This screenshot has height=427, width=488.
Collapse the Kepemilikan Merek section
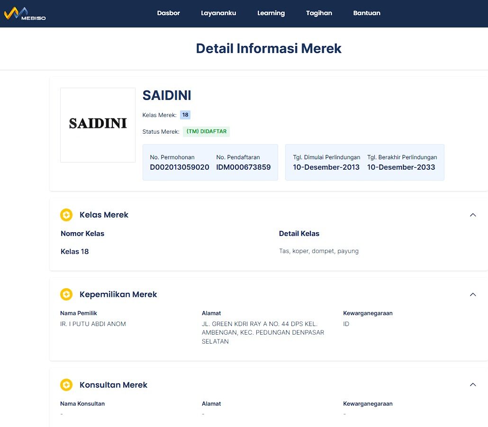click(473, 294)
